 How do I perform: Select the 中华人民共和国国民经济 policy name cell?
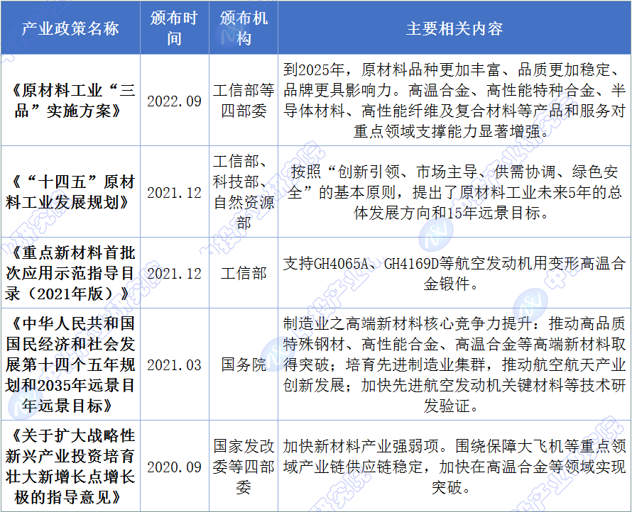pos(70,365)
